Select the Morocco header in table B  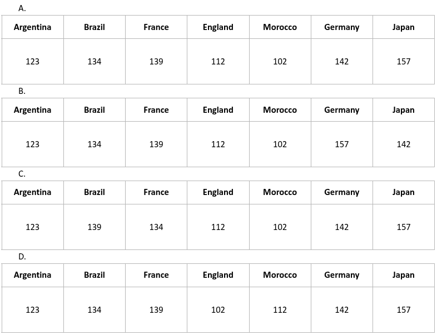280,110
